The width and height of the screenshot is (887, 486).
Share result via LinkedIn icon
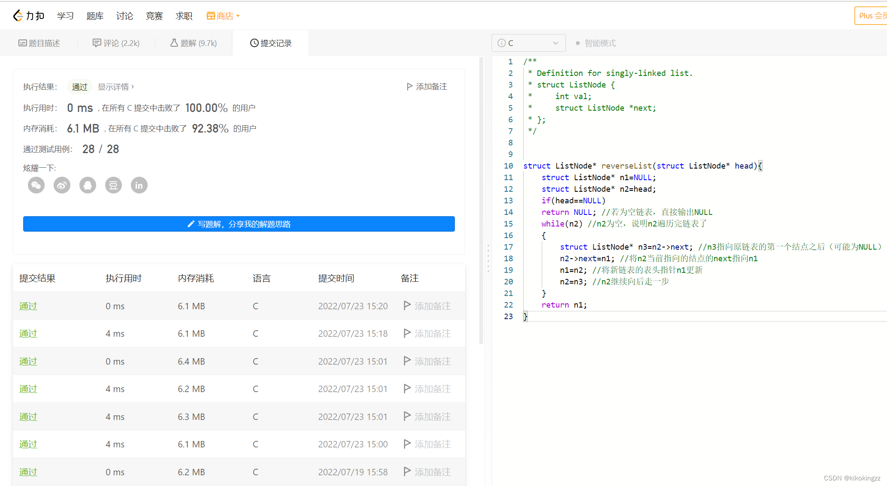click(x=139, y=185)
